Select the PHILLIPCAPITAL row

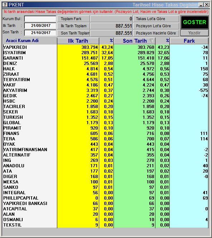[x=106, y=198]
